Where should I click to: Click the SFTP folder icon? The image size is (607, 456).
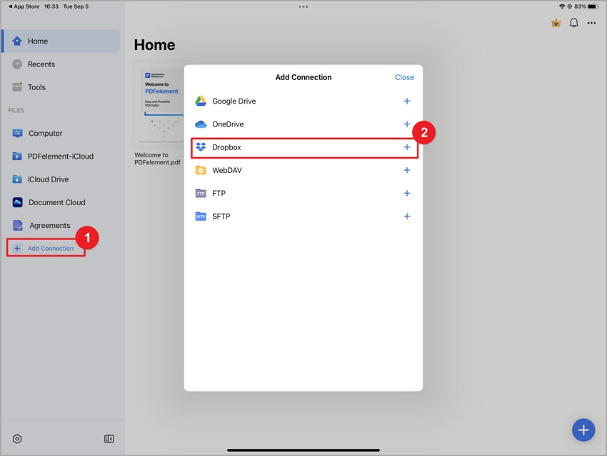coord(201,216)
